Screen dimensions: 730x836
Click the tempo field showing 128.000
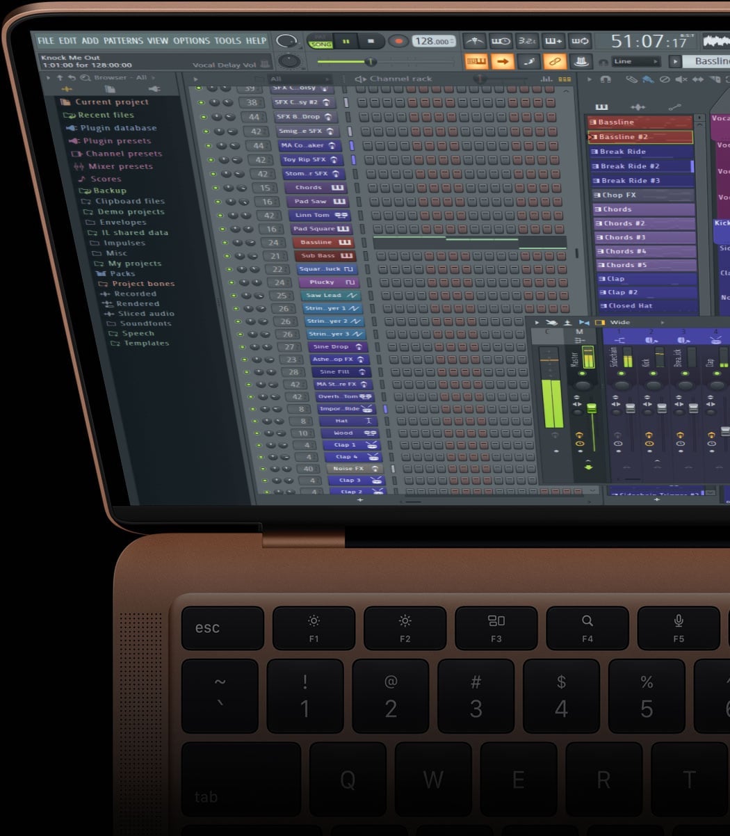click(433, 41)
